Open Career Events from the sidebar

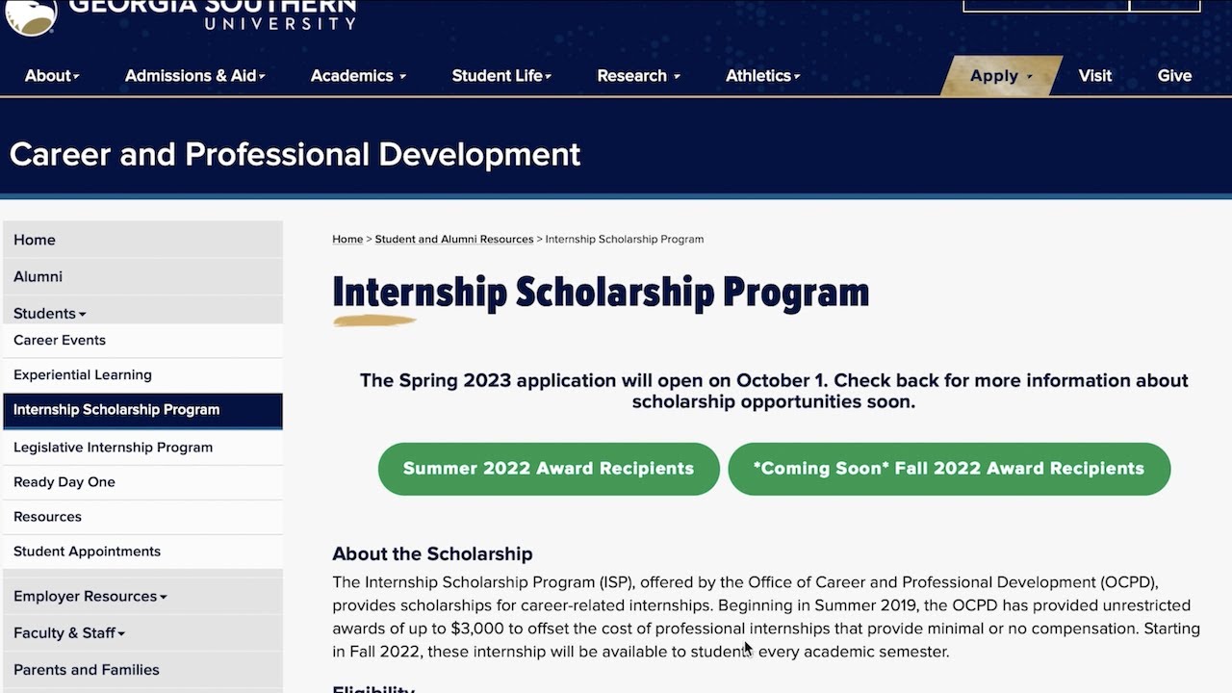[60, 340]
